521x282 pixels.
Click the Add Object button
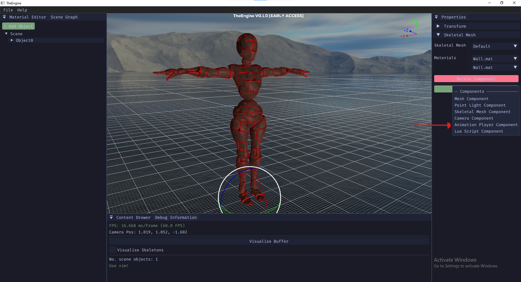[x=18, y=26]
